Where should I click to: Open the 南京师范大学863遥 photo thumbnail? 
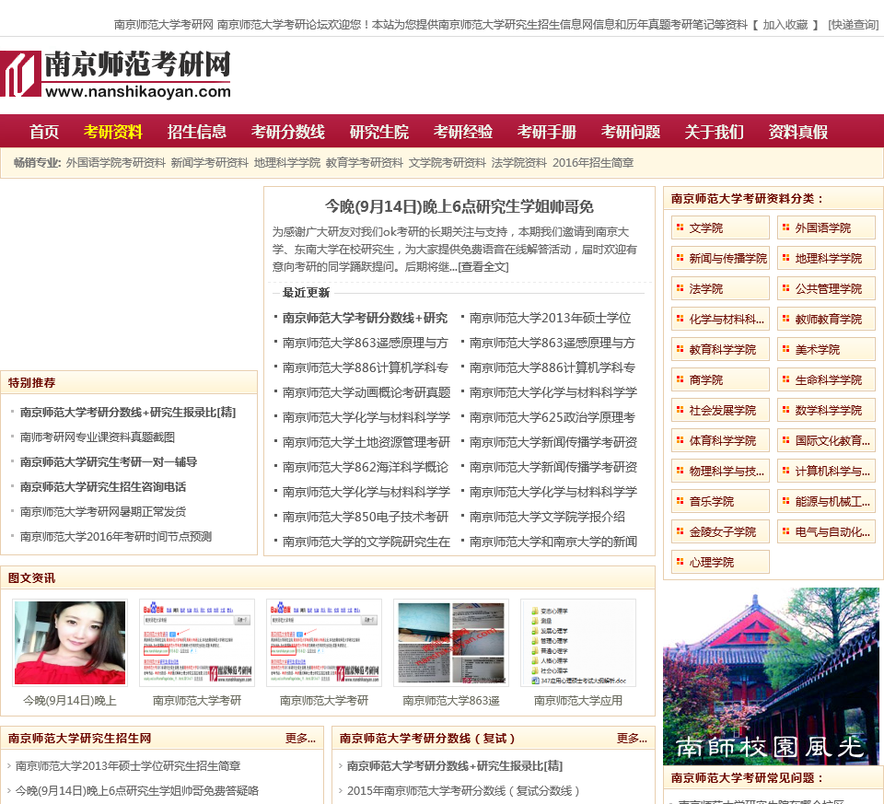pos(451,643)
